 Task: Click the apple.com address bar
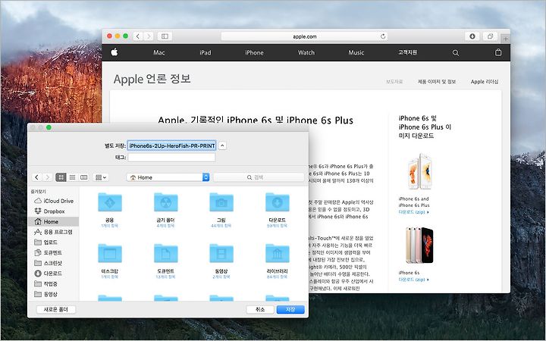click(304, 36)
